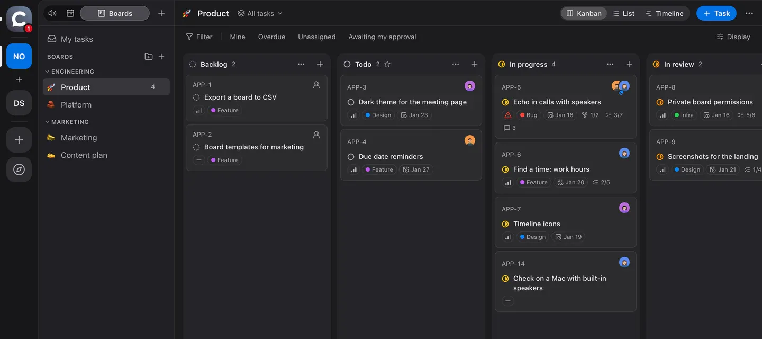Open the calendar icon in top bar
This screenshot has width=762, height=339.
click(x=70, y=13)
